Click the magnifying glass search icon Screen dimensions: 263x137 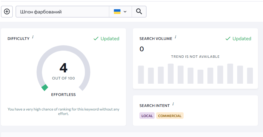139,12
